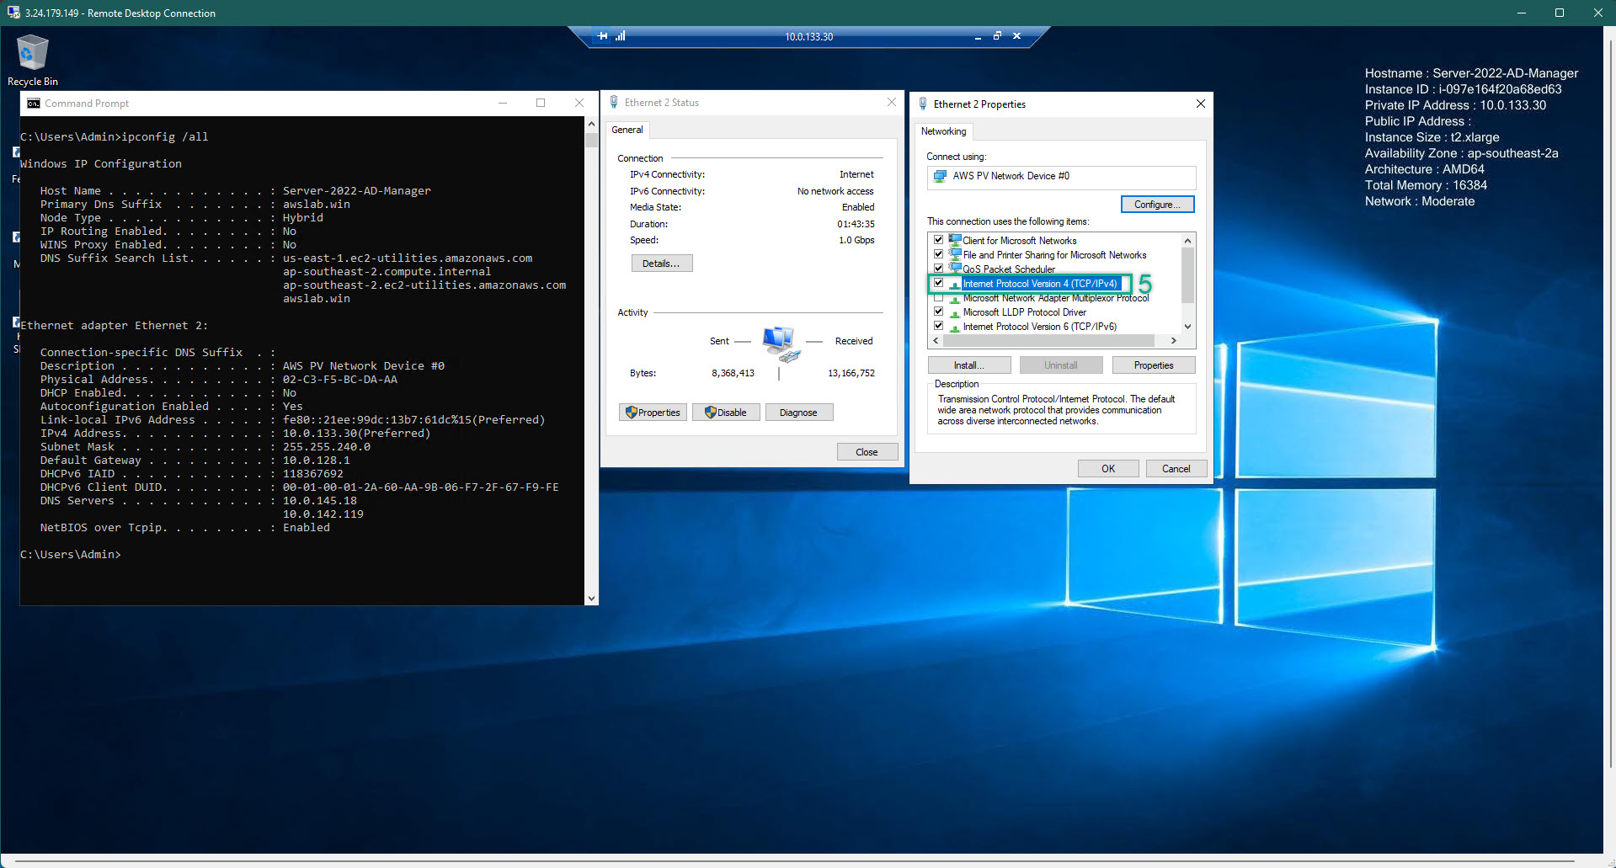1616x868 pixels.
Task: Click the network activity computers icon
Action: click(780, 343)
